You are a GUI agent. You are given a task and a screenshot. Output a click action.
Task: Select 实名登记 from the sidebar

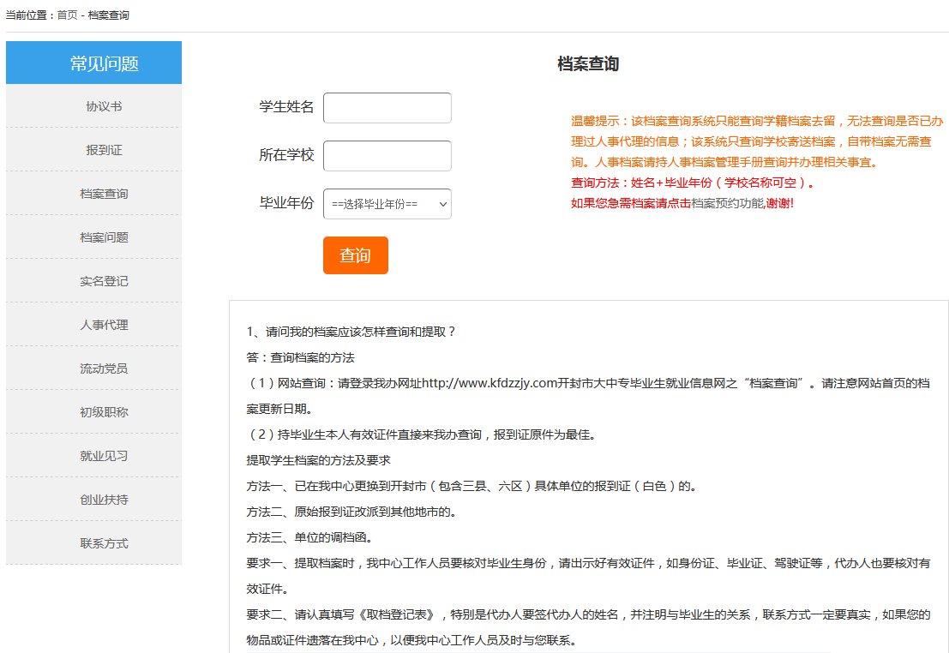[x=104, y=281]
